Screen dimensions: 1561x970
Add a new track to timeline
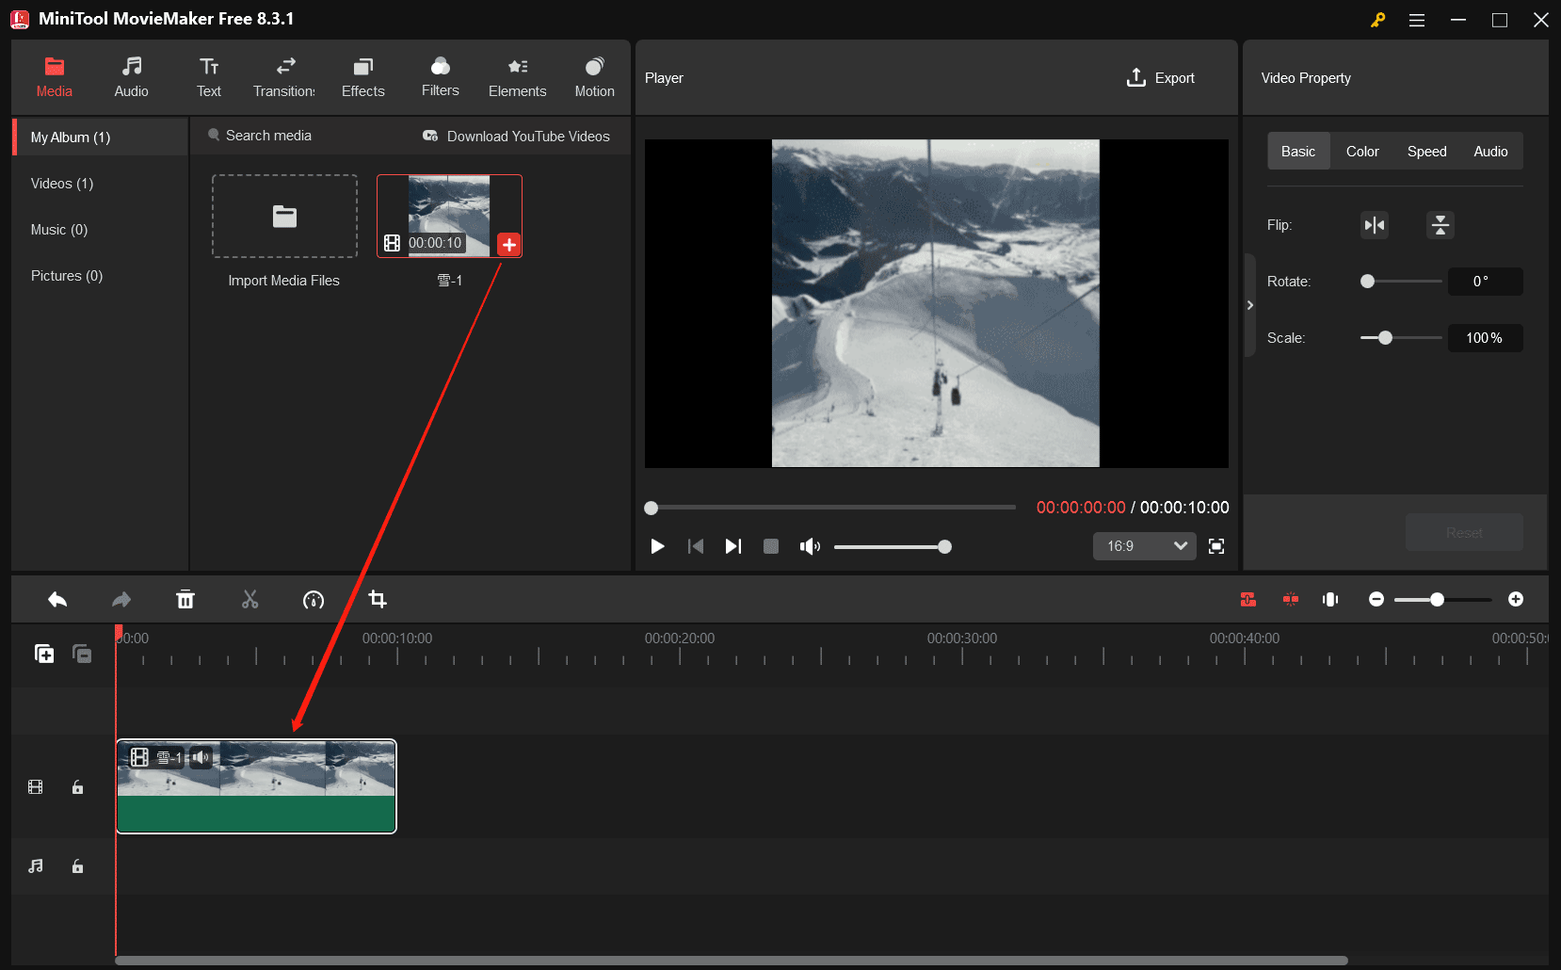pyautogui.click(x=44, y=654)
